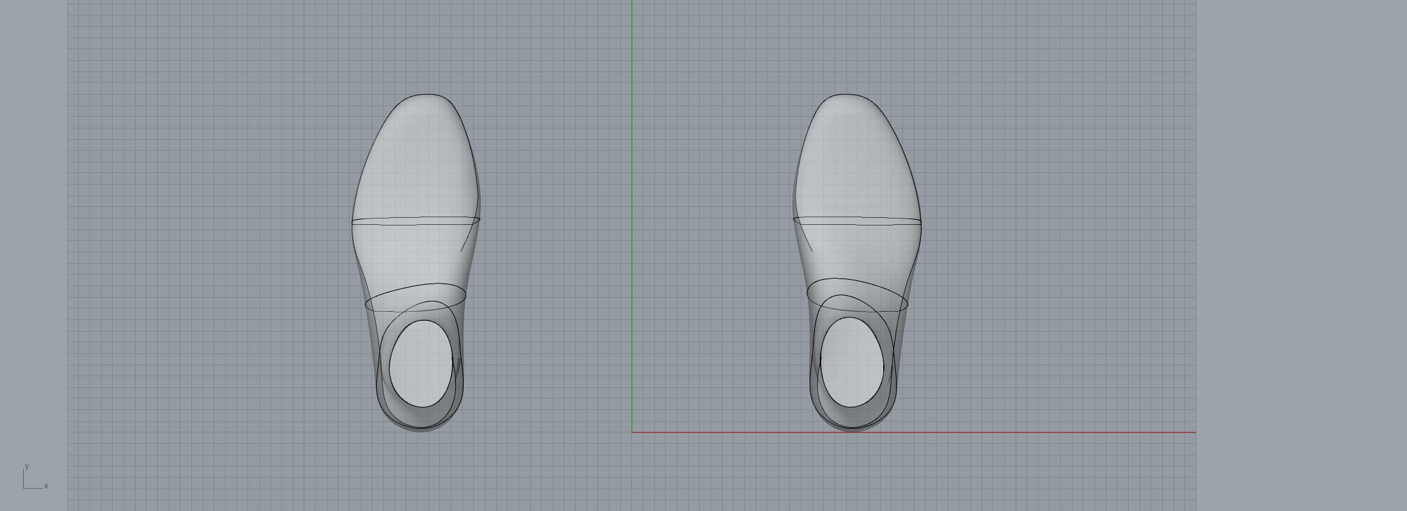Click the gray margin left of the grid
Image resolution: width=1407 pixels, height=511 pixels.
[x=33, y=256]
